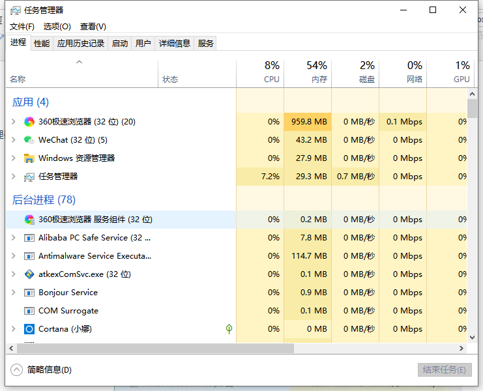Switch to the 详细信息 tab
Screen dimensions: 483x391
point(174,44)
